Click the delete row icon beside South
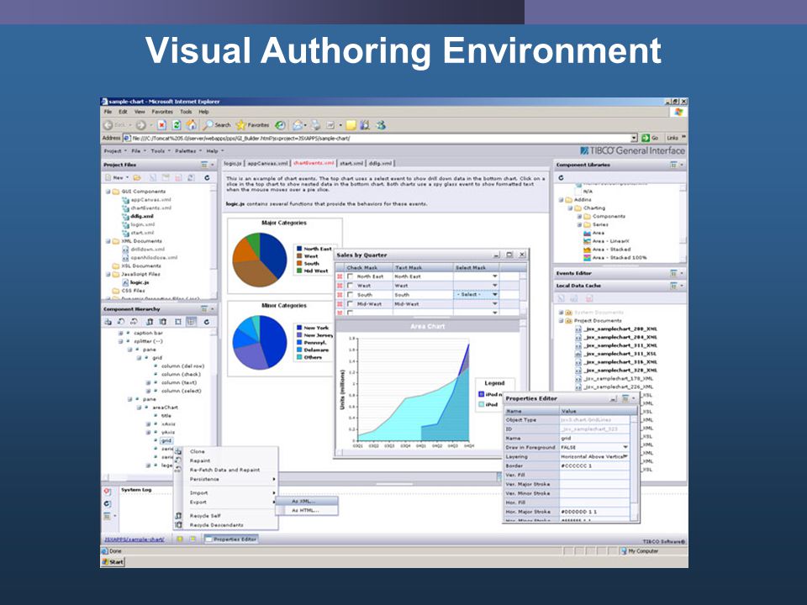Image resolution: width=807 pixels, height=605 pixels. 340,295
